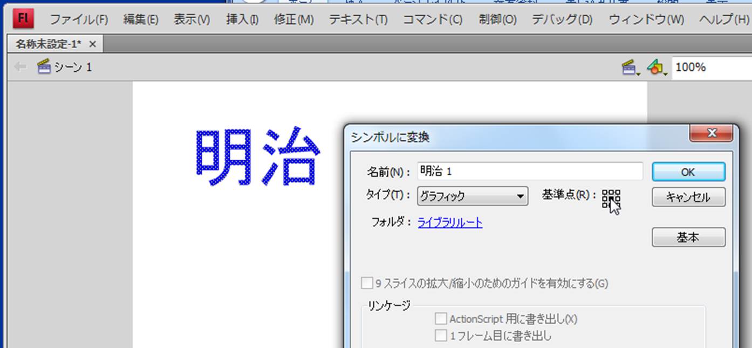Set the registration point grid (基準点)

coord(611,198)
